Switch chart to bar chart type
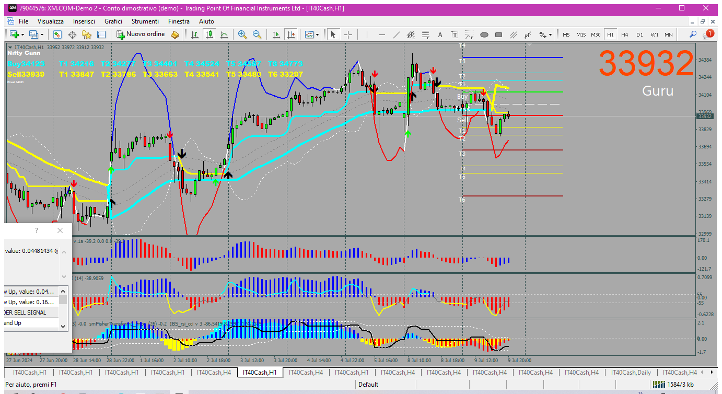The width and height of the screenshot is (722, 394). pyautogui.click(x=195, y=34)
